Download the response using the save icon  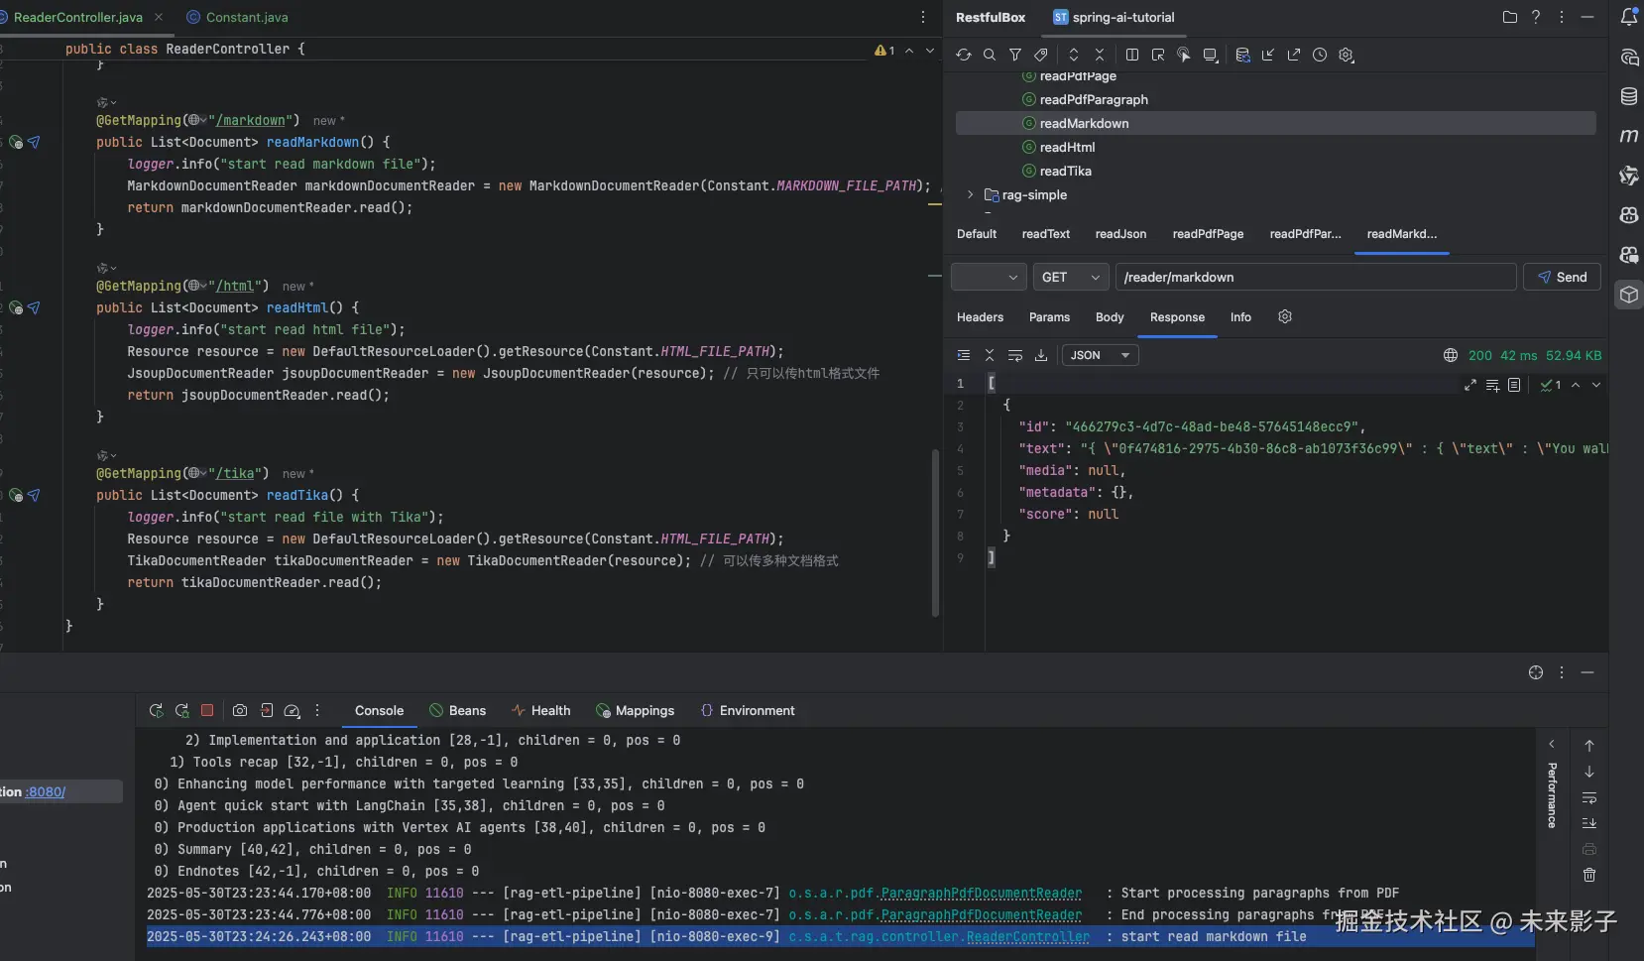click(1041, 355)
